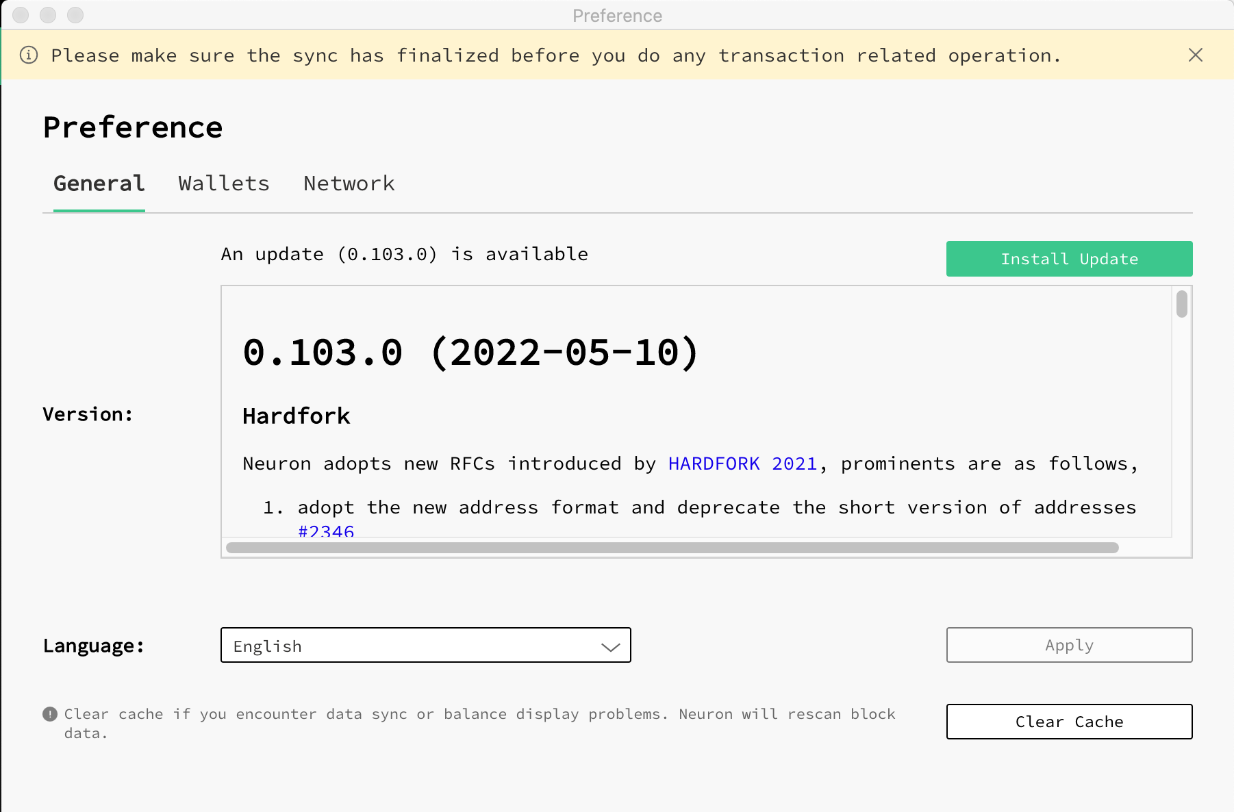The height and width of the screenshot is (812, 1234).
Task: Maximize the Preference window
Action: [75, 14]
